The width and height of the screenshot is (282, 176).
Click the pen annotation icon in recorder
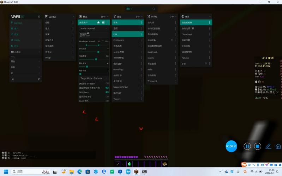(268, 146)
